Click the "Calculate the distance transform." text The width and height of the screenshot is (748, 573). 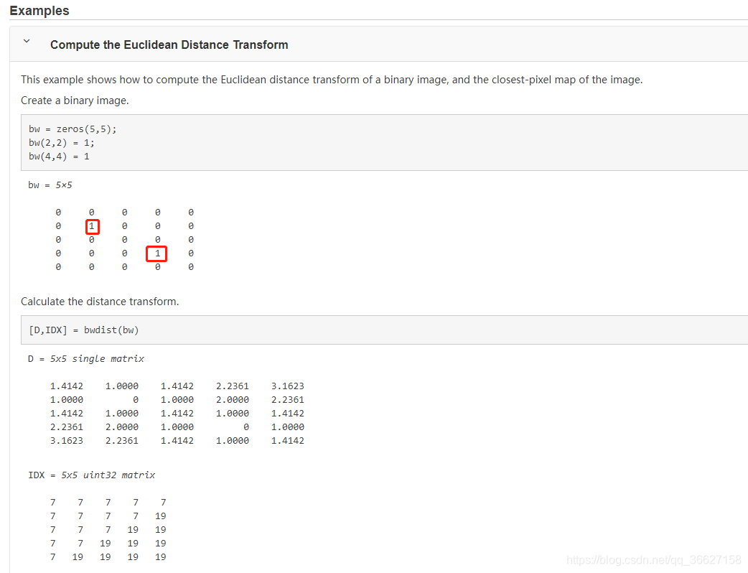[100, 302]
